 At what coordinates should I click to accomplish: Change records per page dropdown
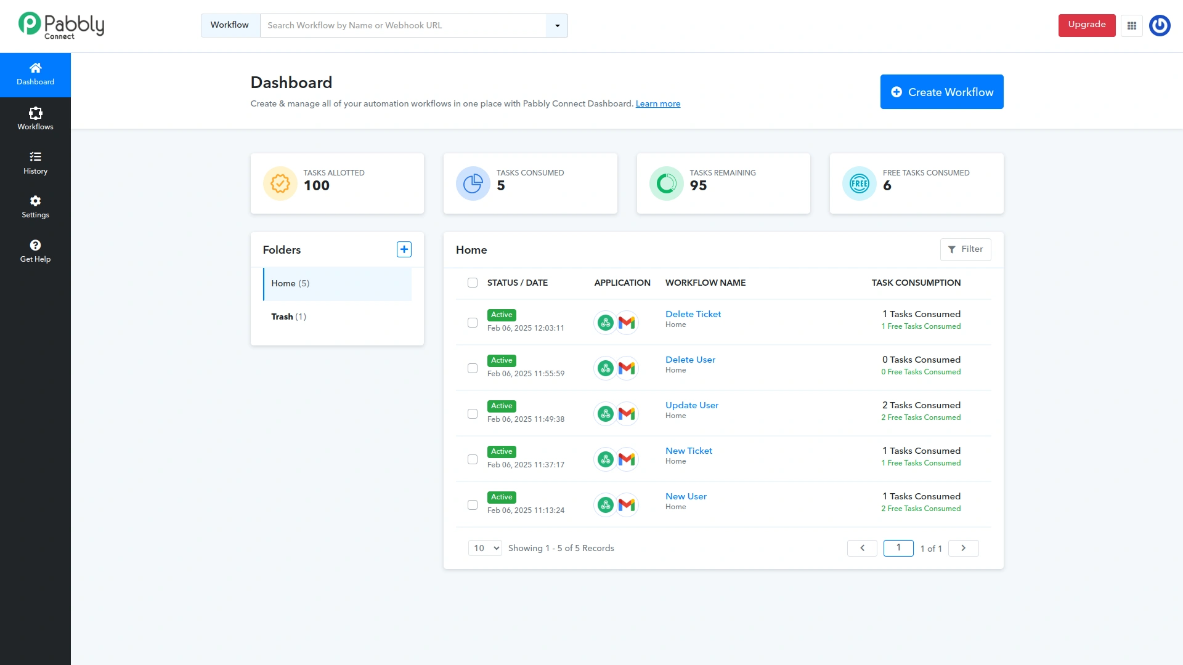coord(484,547)
